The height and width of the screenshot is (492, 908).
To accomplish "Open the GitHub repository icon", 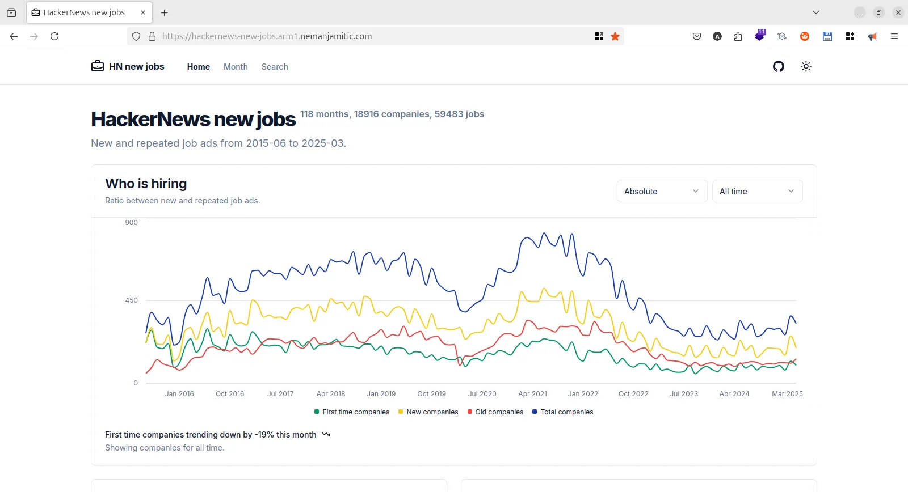I will coord(778,66).
